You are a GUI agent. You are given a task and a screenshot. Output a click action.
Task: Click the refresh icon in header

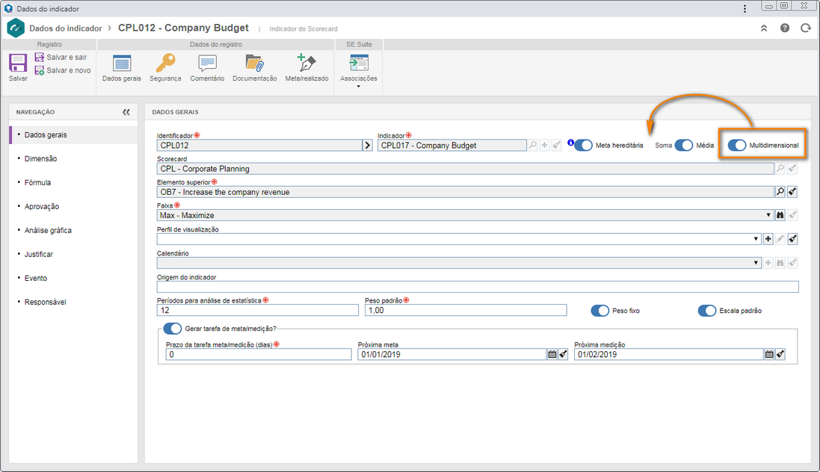coord(805,28)
